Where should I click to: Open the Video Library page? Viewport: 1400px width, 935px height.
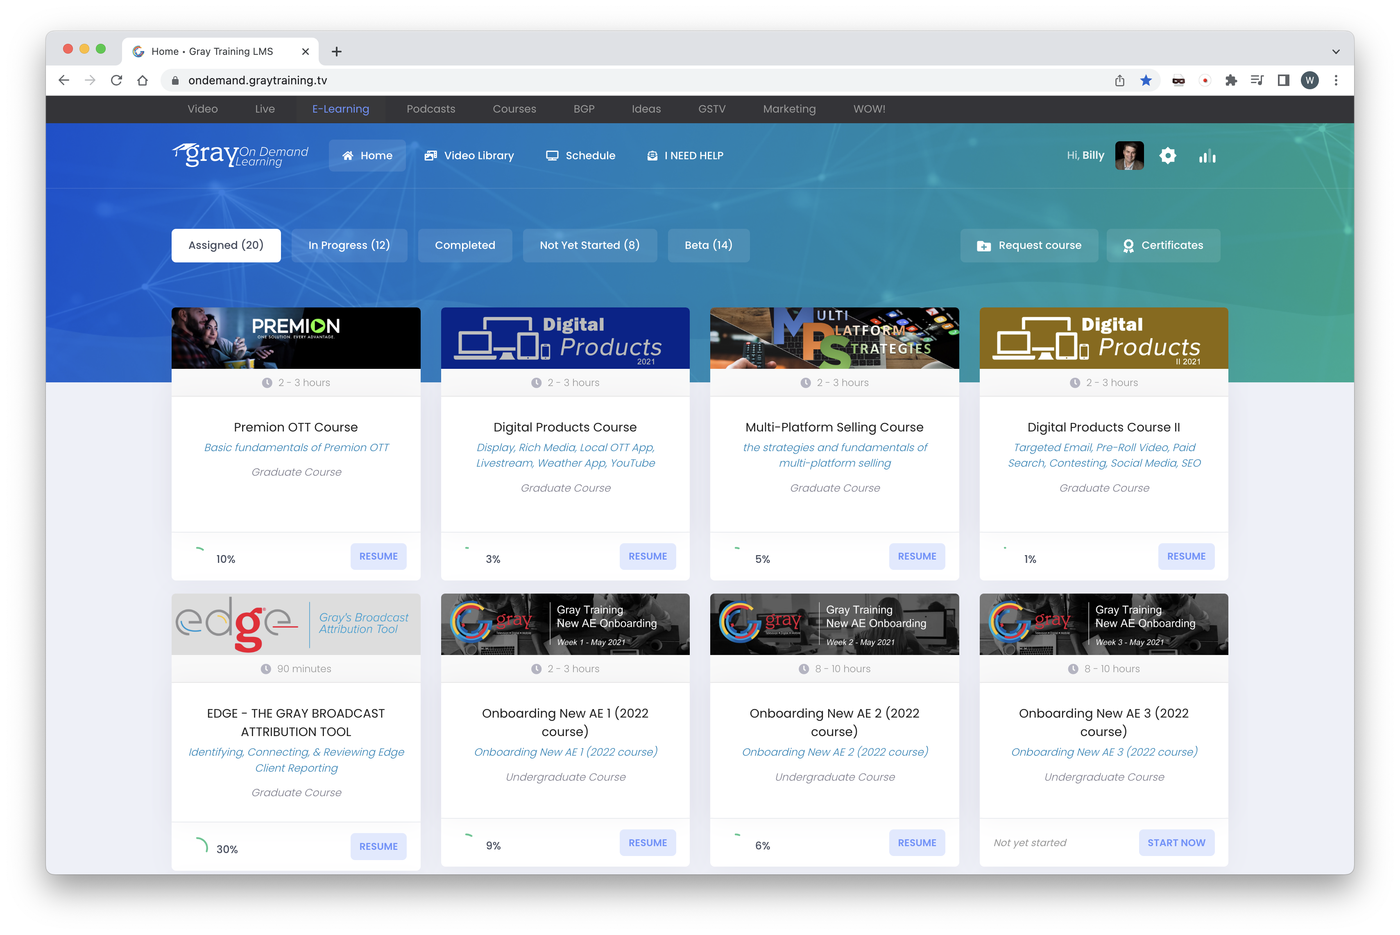(469, 156)
